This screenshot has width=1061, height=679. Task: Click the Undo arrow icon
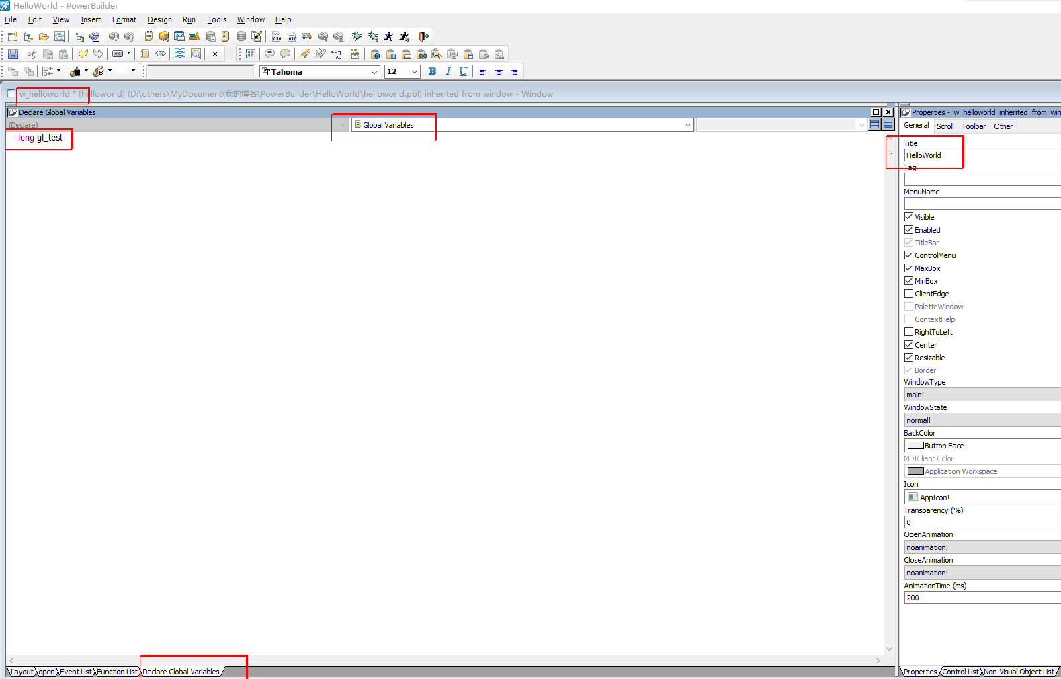click(83, 54)
